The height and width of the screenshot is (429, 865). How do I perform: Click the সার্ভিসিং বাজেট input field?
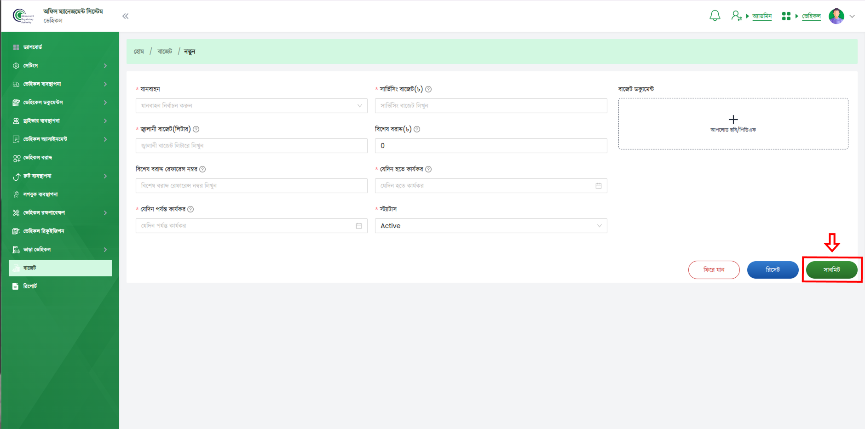(x=490, y=106)
